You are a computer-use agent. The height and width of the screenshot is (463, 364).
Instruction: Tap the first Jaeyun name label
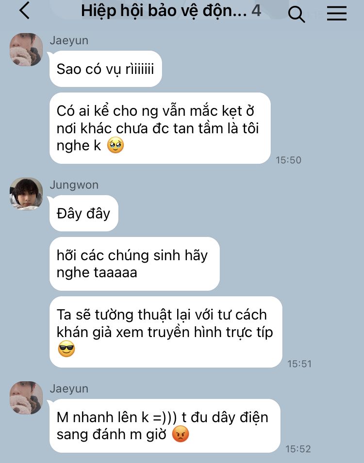pos(69,40)
